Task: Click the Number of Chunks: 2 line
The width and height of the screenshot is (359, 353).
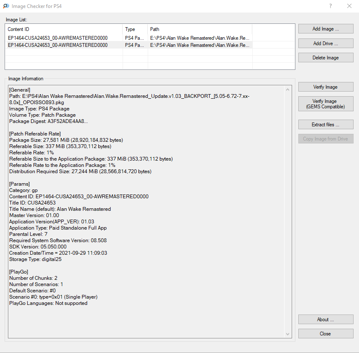Action: (x=33, y=278)
